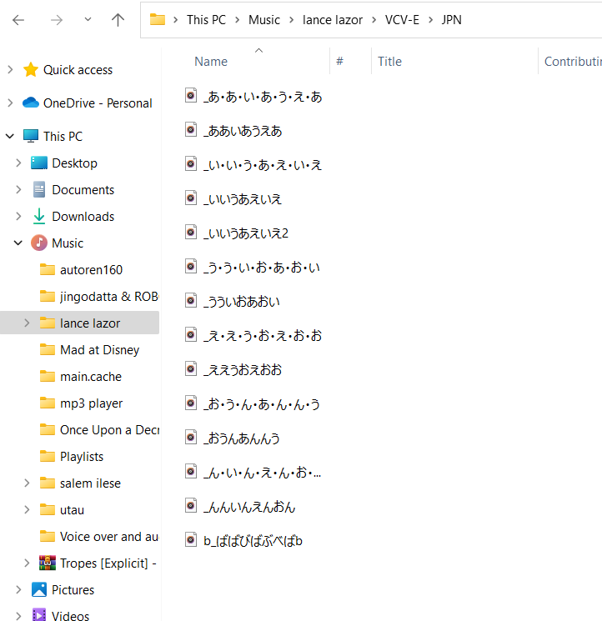
Task: Open the Mad at Disney folder
Action: 100,350
